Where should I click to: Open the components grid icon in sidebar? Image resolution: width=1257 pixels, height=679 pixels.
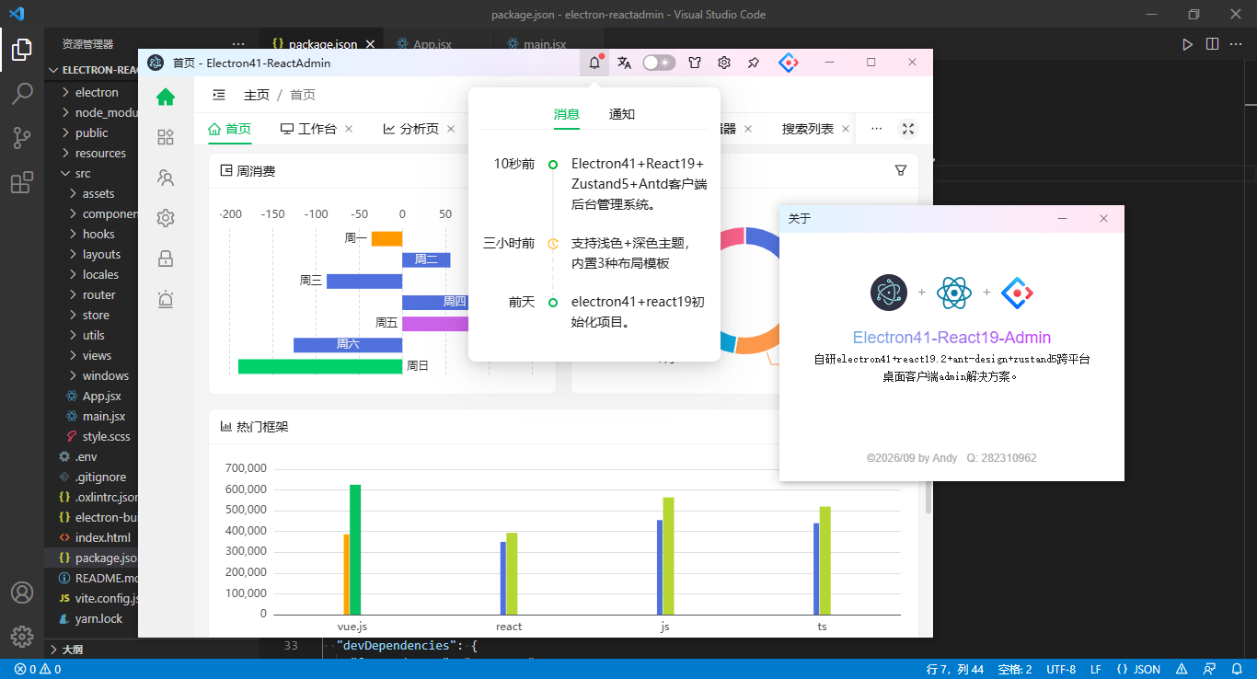[166, 137]
